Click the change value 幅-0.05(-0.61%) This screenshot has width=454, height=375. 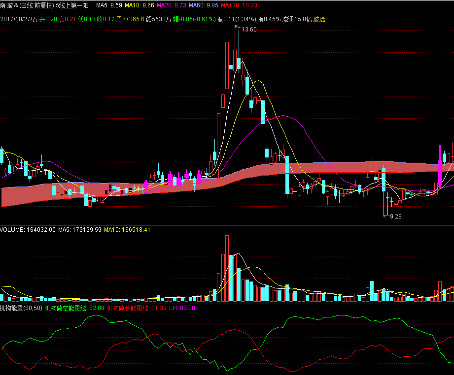(194, 19)
